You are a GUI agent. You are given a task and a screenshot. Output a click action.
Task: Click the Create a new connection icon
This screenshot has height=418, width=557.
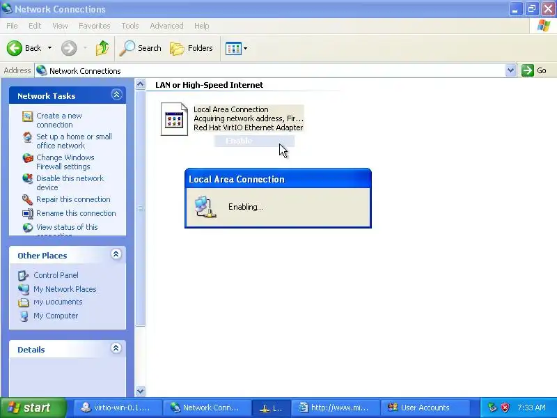coord(27,116)
